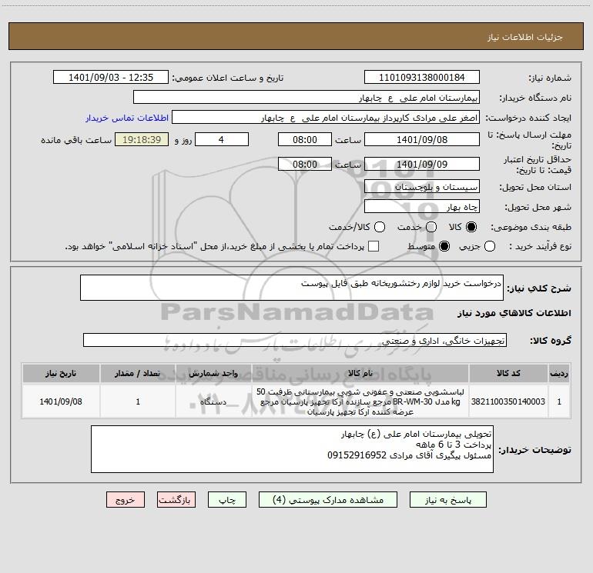Click the پرداخت 3 تا 6 ماهه line
The width and height of the screenshot is (593, 573).
coord(453,445)
